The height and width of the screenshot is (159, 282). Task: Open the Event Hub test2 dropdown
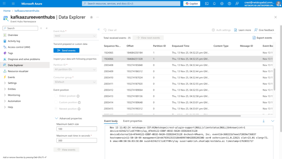coord(75,36)
